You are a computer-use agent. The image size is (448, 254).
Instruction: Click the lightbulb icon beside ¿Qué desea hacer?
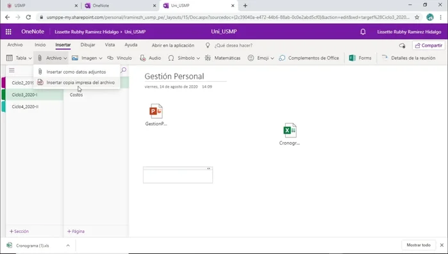click(208, 45)
